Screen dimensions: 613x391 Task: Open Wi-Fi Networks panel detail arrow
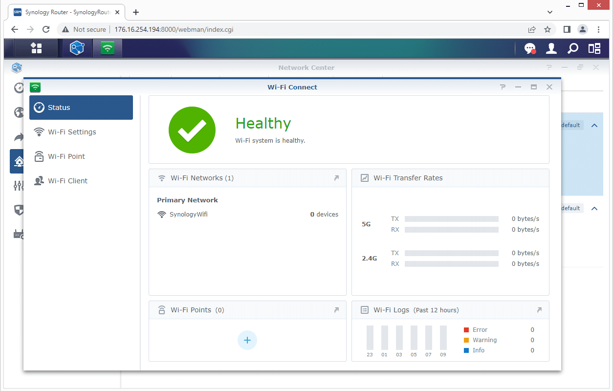tap(336, 178)
